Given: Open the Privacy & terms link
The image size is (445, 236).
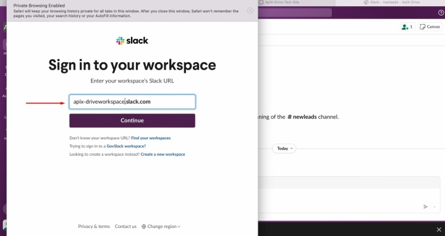Looking at the screenshot, I should point(94,226).
